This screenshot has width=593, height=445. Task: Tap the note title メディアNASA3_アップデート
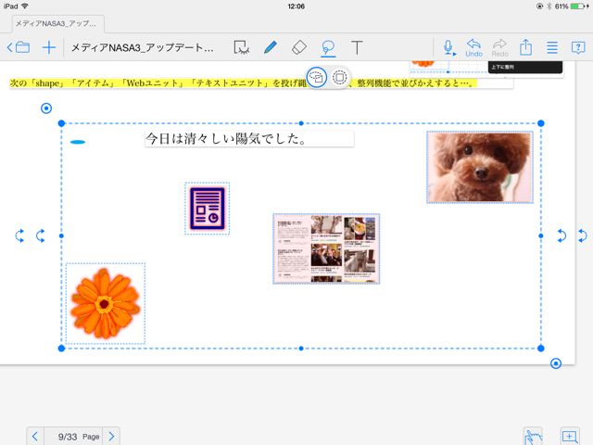click(x=143, y=47)
